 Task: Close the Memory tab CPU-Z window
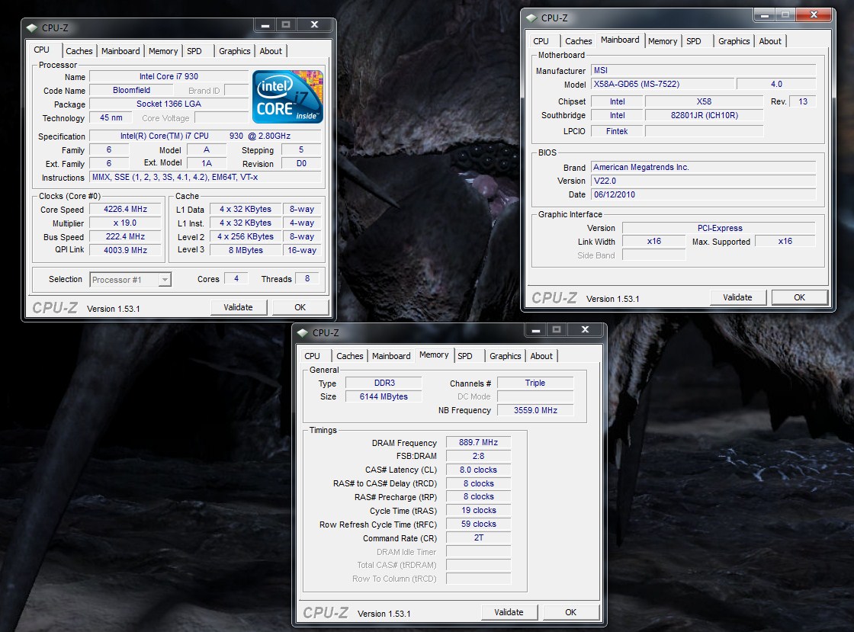[586, 329]
